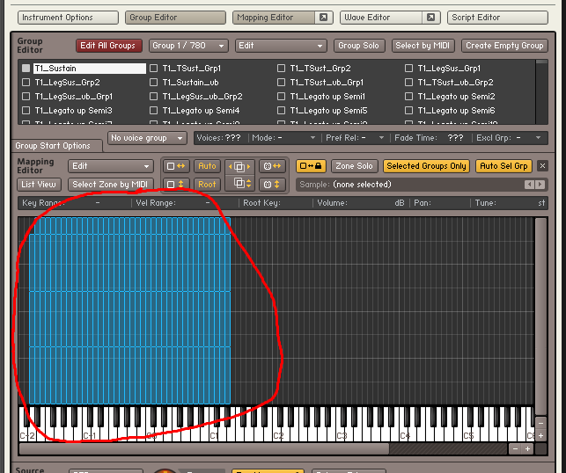Open the Group 1 / 780 dropdown
The height and width of the screenshot is (473, 566).
188,46
